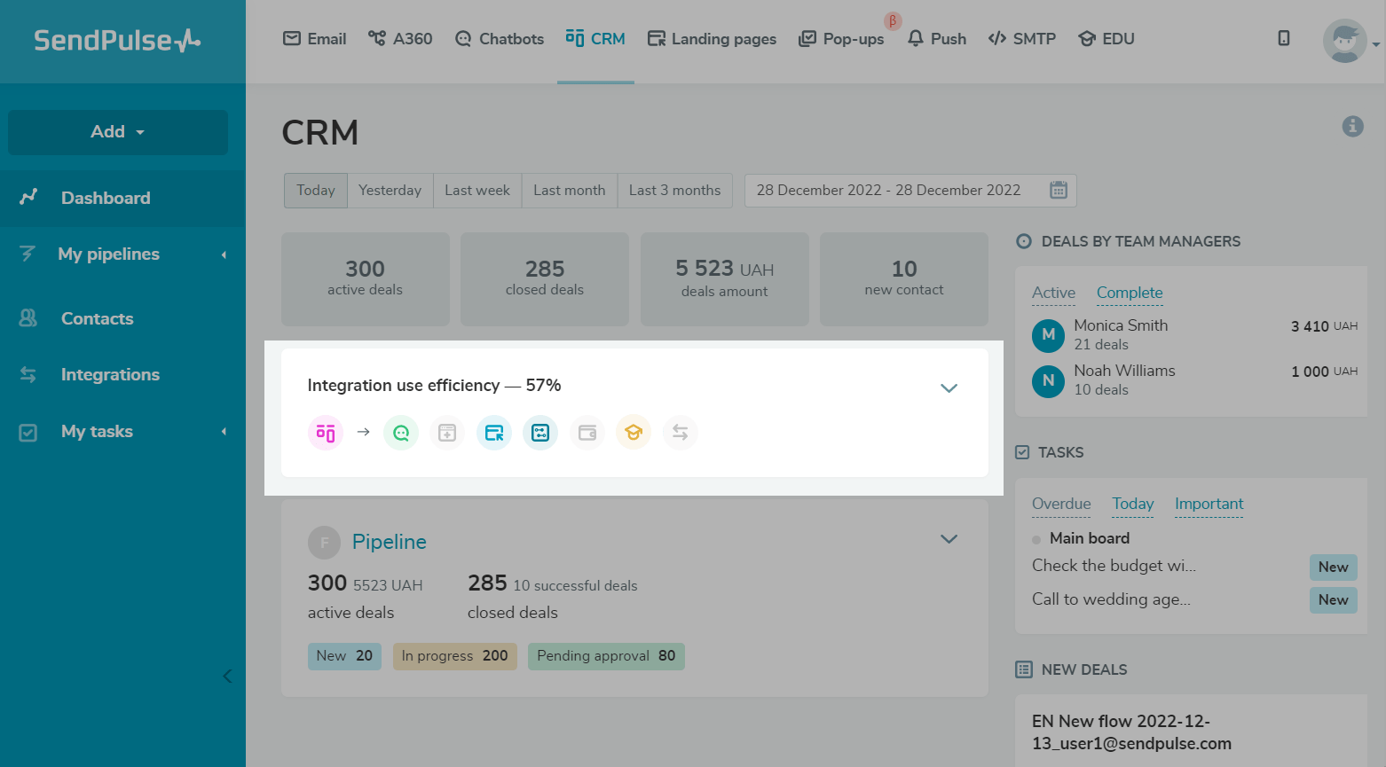
Task: Expand My pipelines in sidebar
Action: (122, 254)
